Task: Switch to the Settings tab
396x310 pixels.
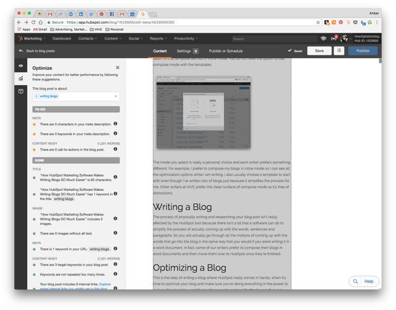Action: [x=187, y=51]
